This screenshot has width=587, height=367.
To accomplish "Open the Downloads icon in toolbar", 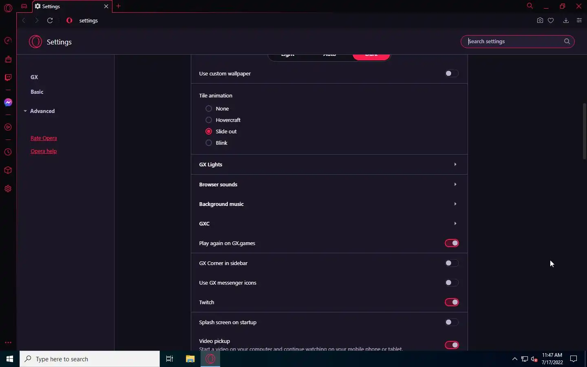I will coord(566,20).
